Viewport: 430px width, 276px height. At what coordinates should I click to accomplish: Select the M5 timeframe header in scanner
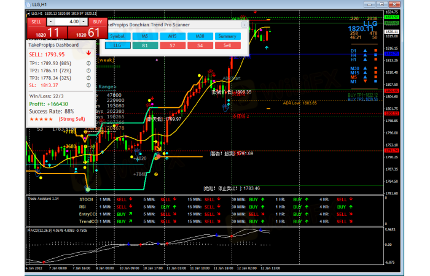(x=145, y=36)
